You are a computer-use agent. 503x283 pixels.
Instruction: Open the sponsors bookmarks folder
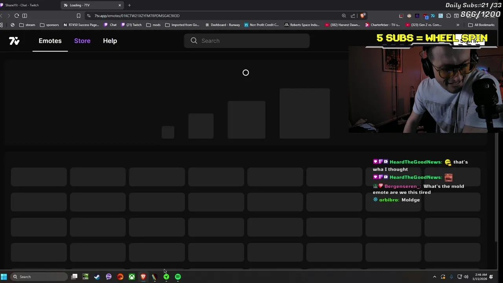(49, 25)
